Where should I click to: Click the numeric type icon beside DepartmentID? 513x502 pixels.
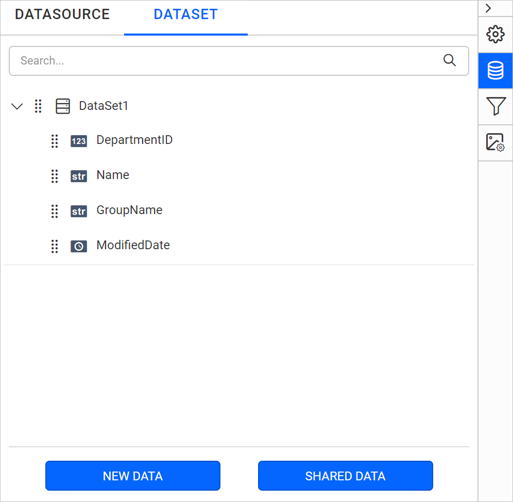[79, 141]
